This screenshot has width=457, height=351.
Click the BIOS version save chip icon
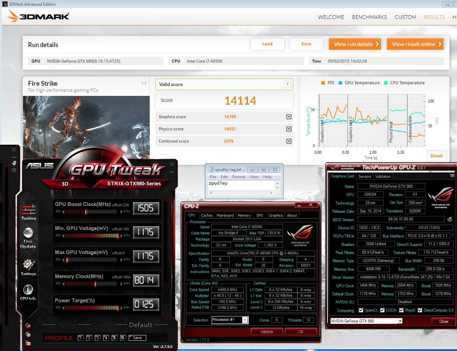(449, 219)
